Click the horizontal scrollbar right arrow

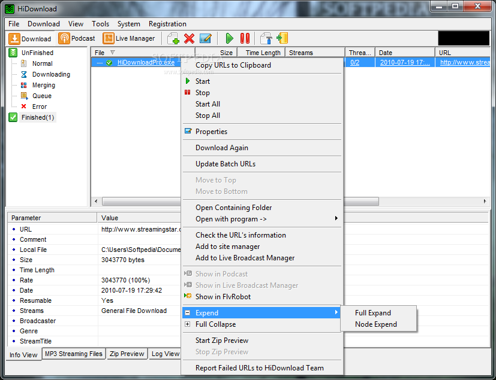[x=485, y=201]
